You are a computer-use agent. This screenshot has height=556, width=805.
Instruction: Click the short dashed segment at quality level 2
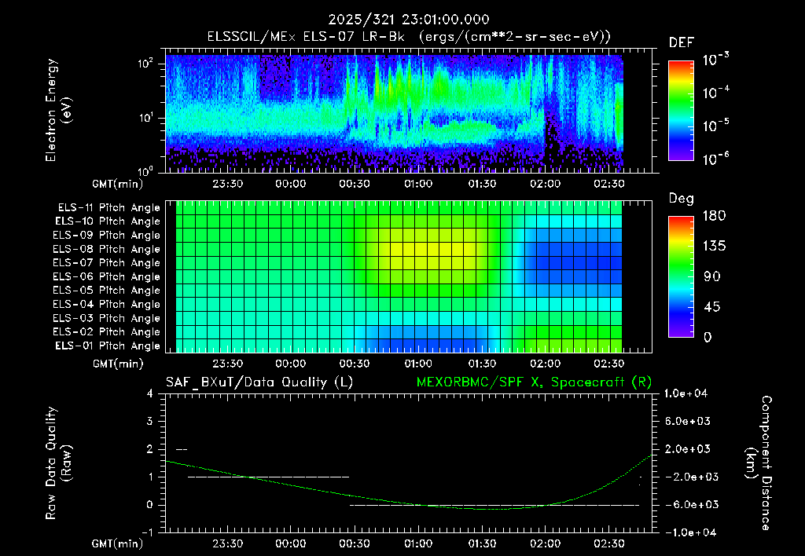pyautogui.click(x=182, y=449)
